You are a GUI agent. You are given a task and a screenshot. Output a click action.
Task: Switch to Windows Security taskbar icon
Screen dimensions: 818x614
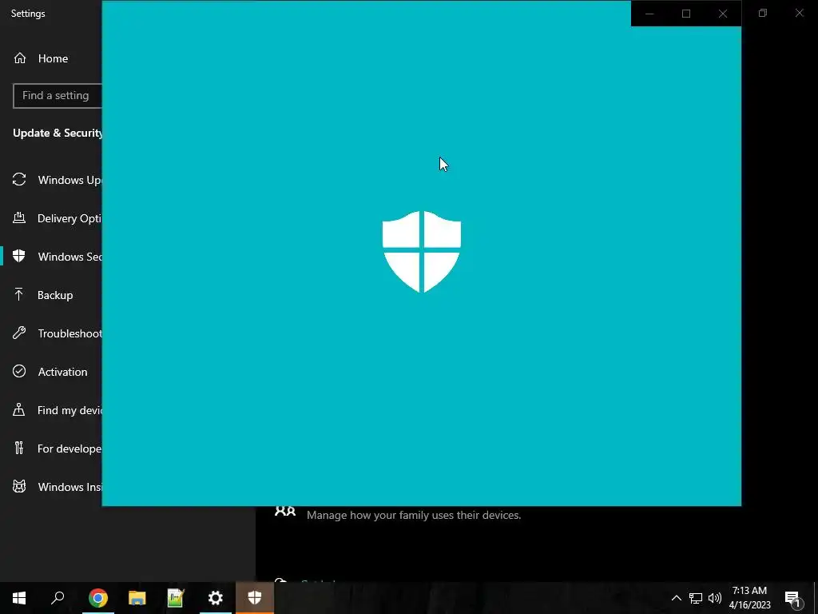255,598
